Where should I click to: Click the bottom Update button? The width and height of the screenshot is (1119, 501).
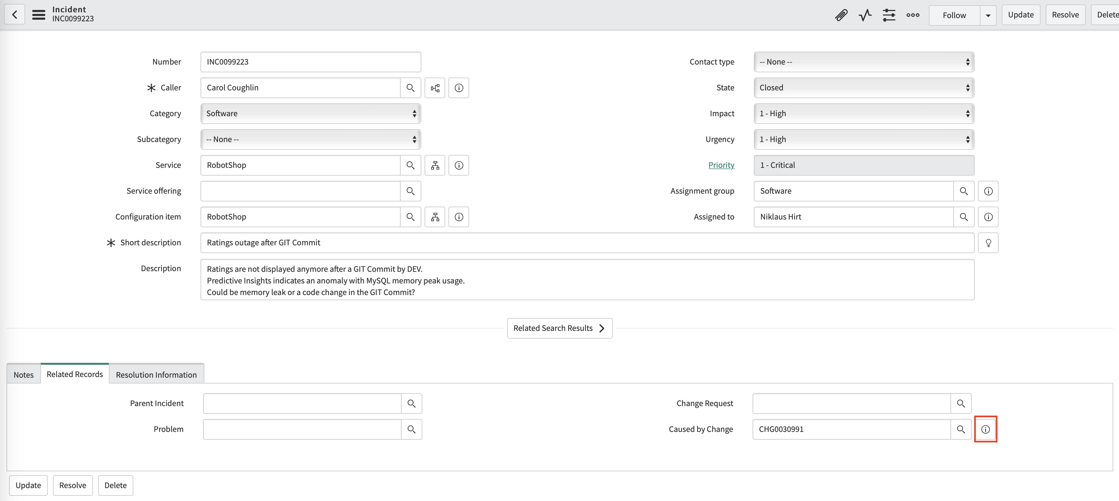coord(28,486)
